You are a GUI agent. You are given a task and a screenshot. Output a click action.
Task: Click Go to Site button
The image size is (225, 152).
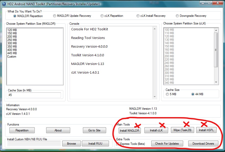click(x=94, y=130)
